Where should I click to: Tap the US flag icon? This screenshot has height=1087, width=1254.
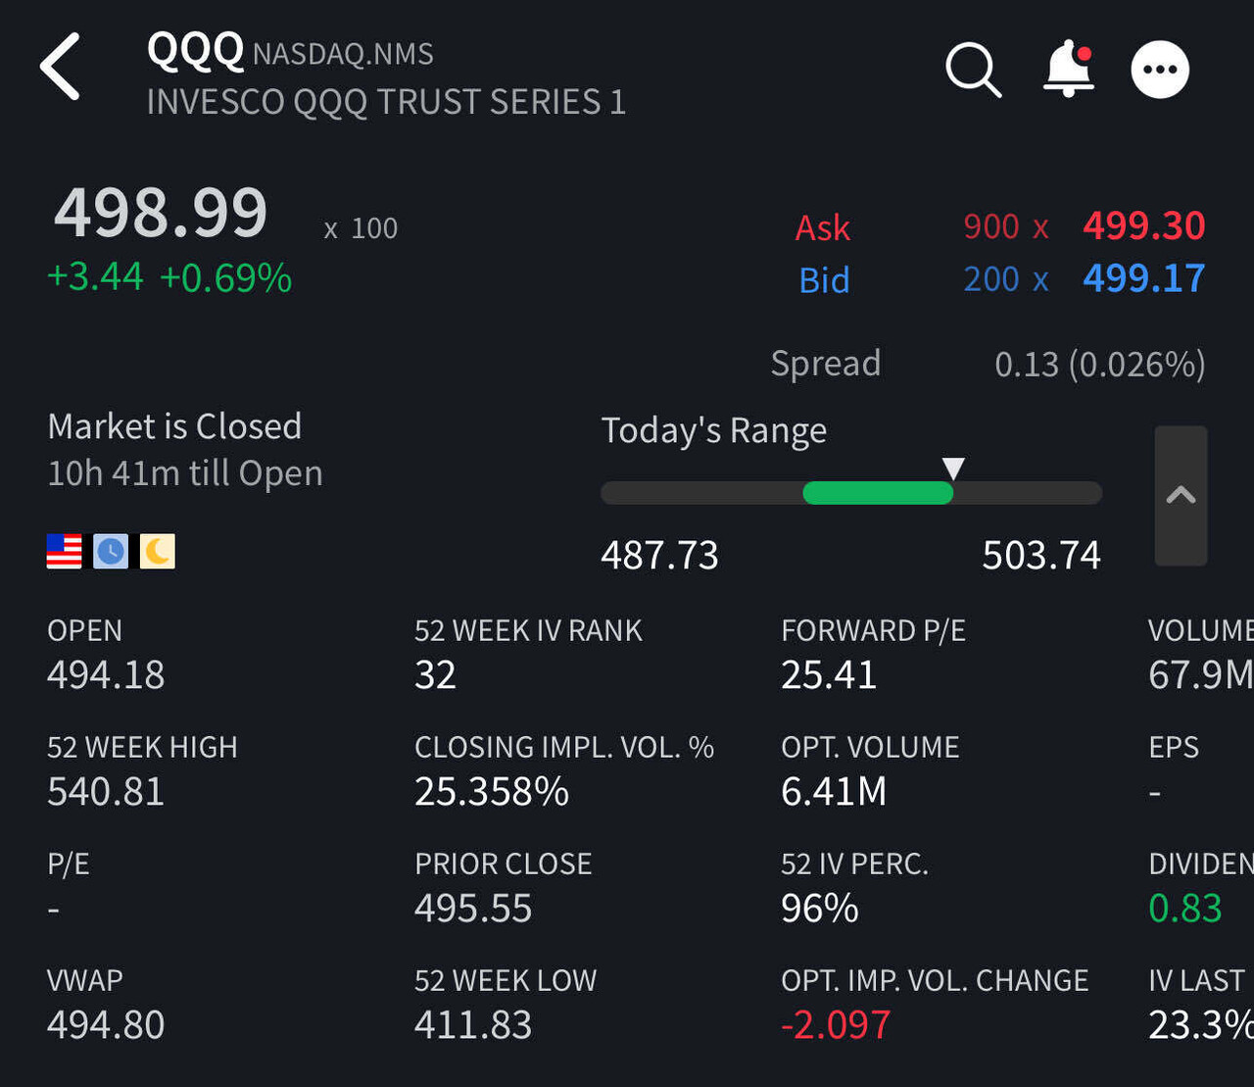65,552
